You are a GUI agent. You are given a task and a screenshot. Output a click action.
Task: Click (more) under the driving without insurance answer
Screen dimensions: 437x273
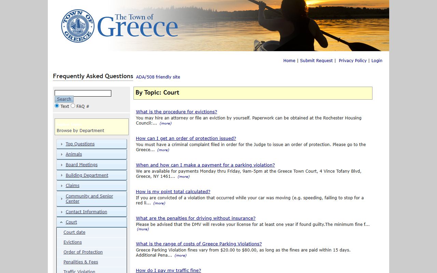point(143,229)
